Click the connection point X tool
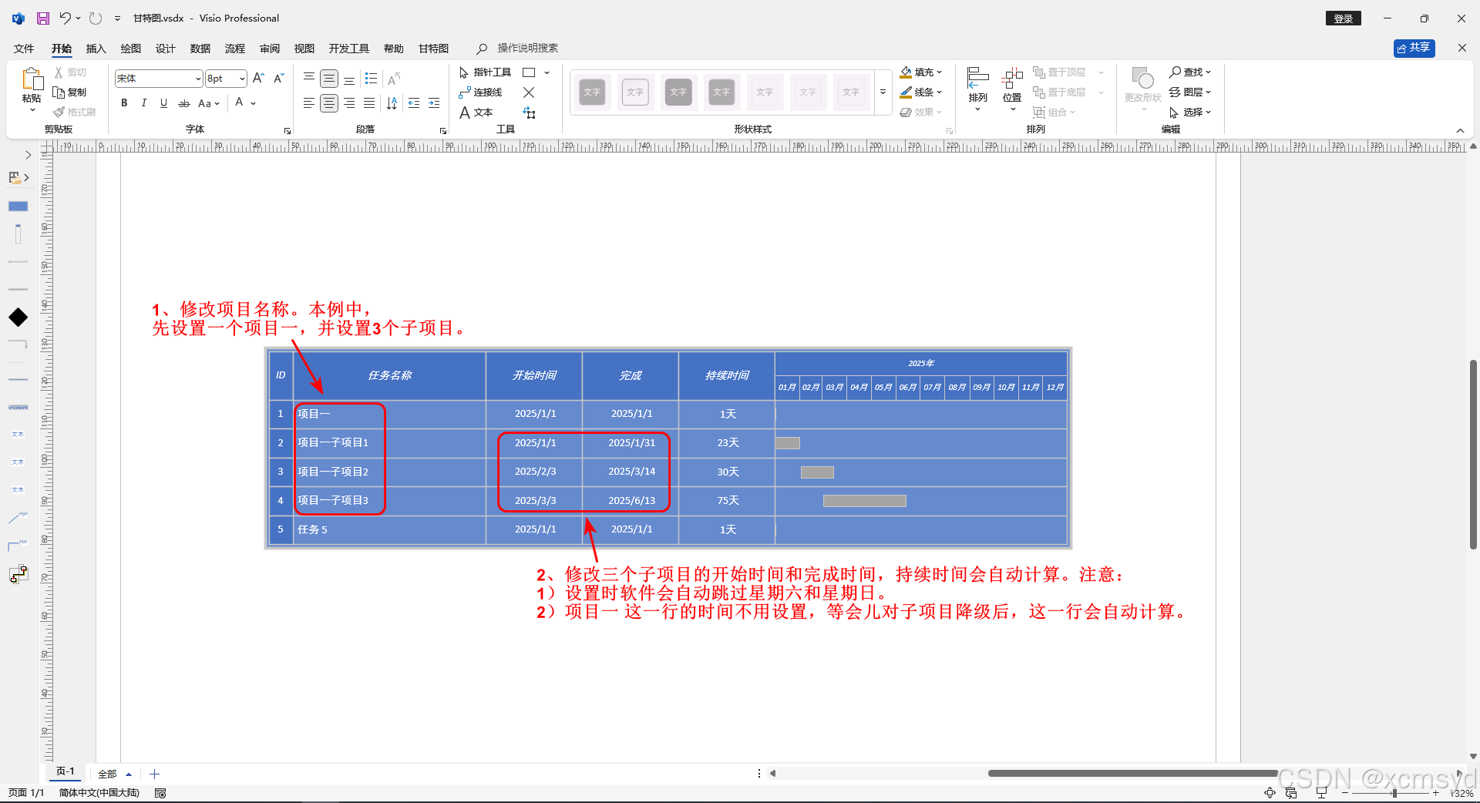The width and height of the screenshot is (1480, 803). pos(529,92)
